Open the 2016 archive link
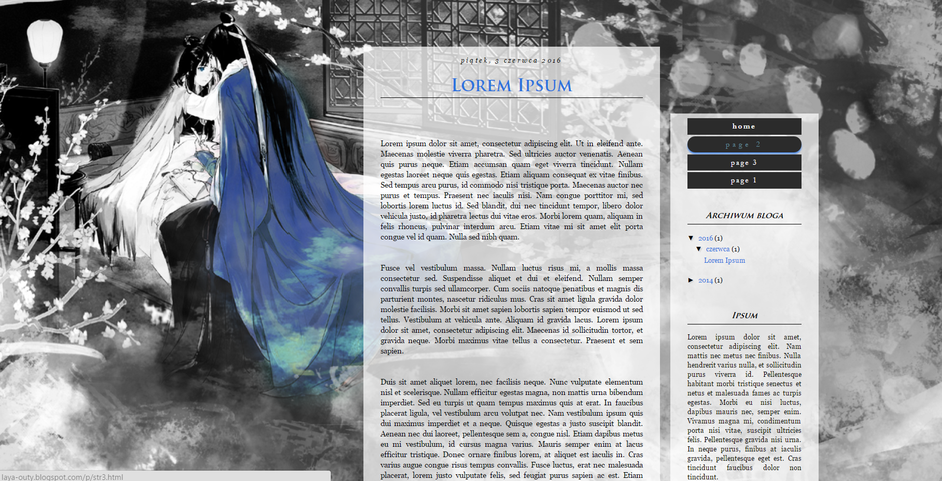 [706, 238]
